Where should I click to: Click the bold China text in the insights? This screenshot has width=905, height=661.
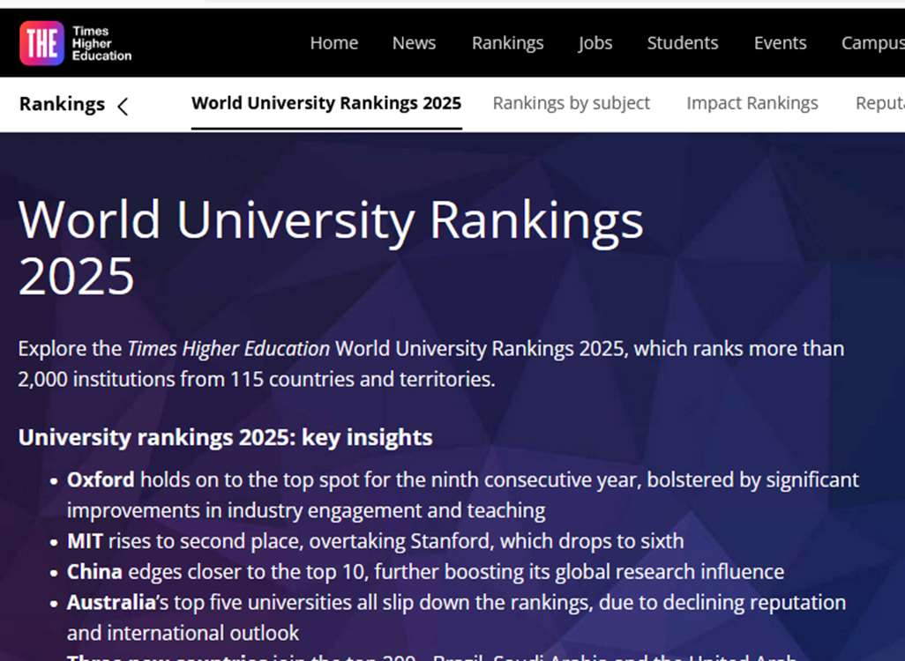point(94,572)
